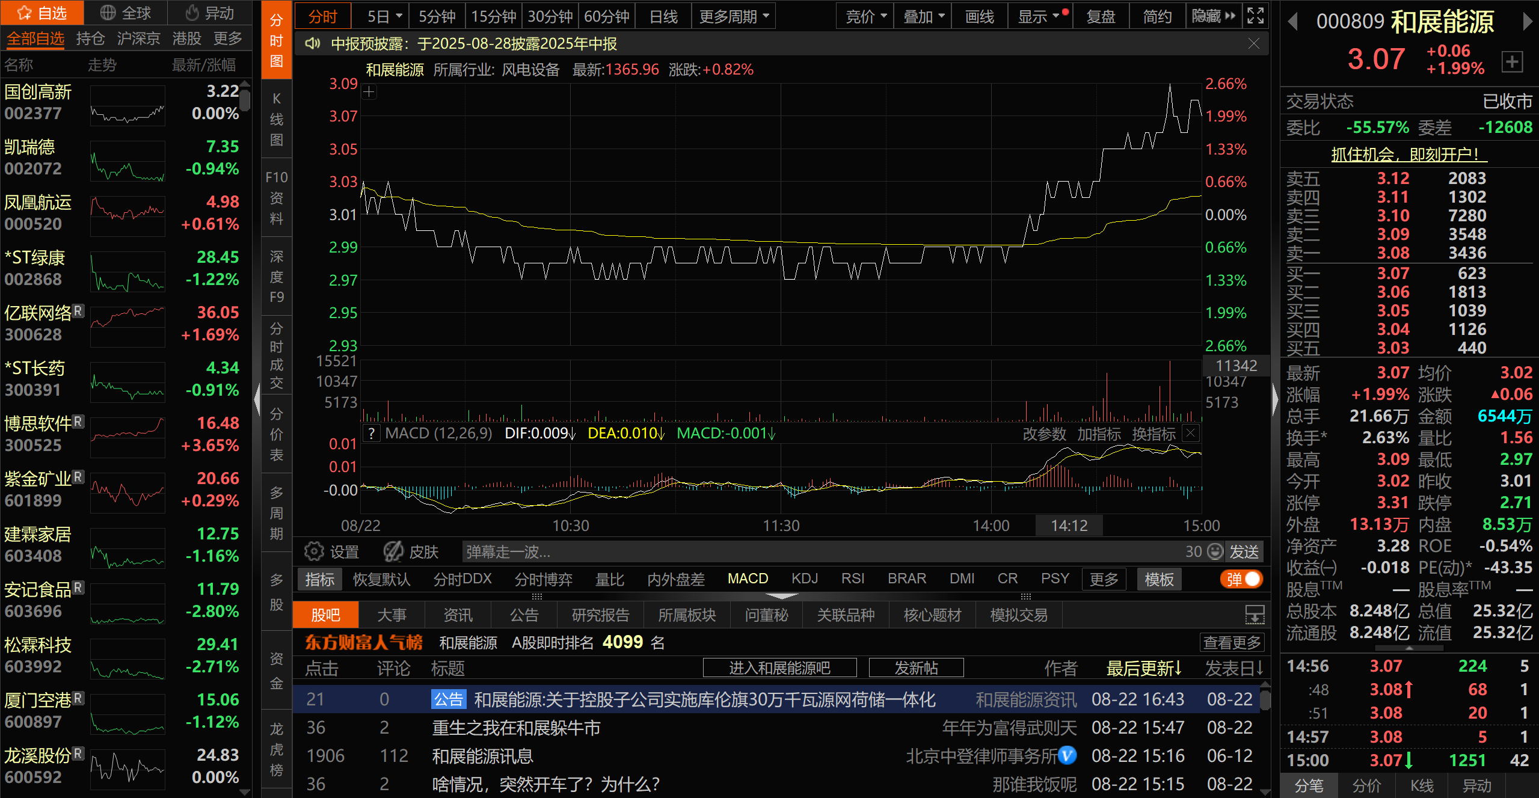Go to next stock arrow
The height and width of the screenshot is (798, 1539).
tap(1527, 22)
